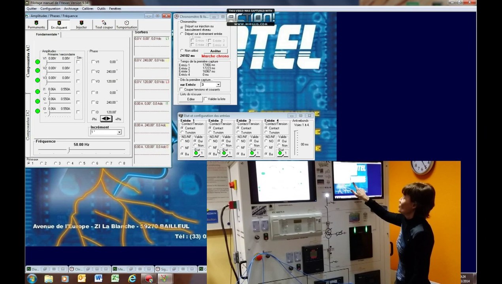The height and width of the screenshot is (284, 502).
Task: Enable the I3 phase checkbox
Action: [93, 112]
